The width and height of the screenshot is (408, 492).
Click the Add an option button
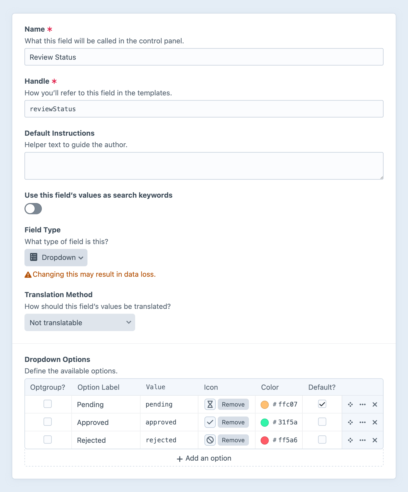(x=204, y=458)
